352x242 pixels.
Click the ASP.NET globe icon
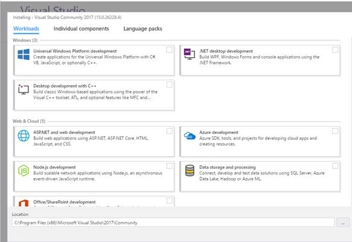pyautogui.click(x=24, y=136)
